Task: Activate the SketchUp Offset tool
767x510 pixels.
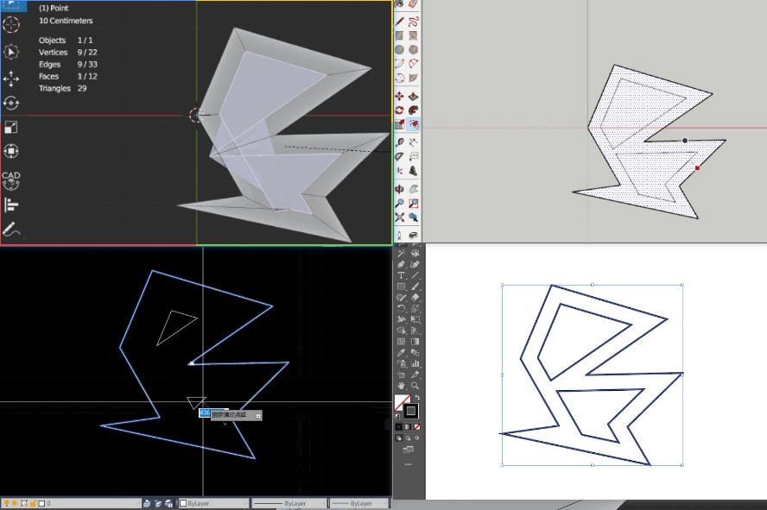Action: pos(414,124)
